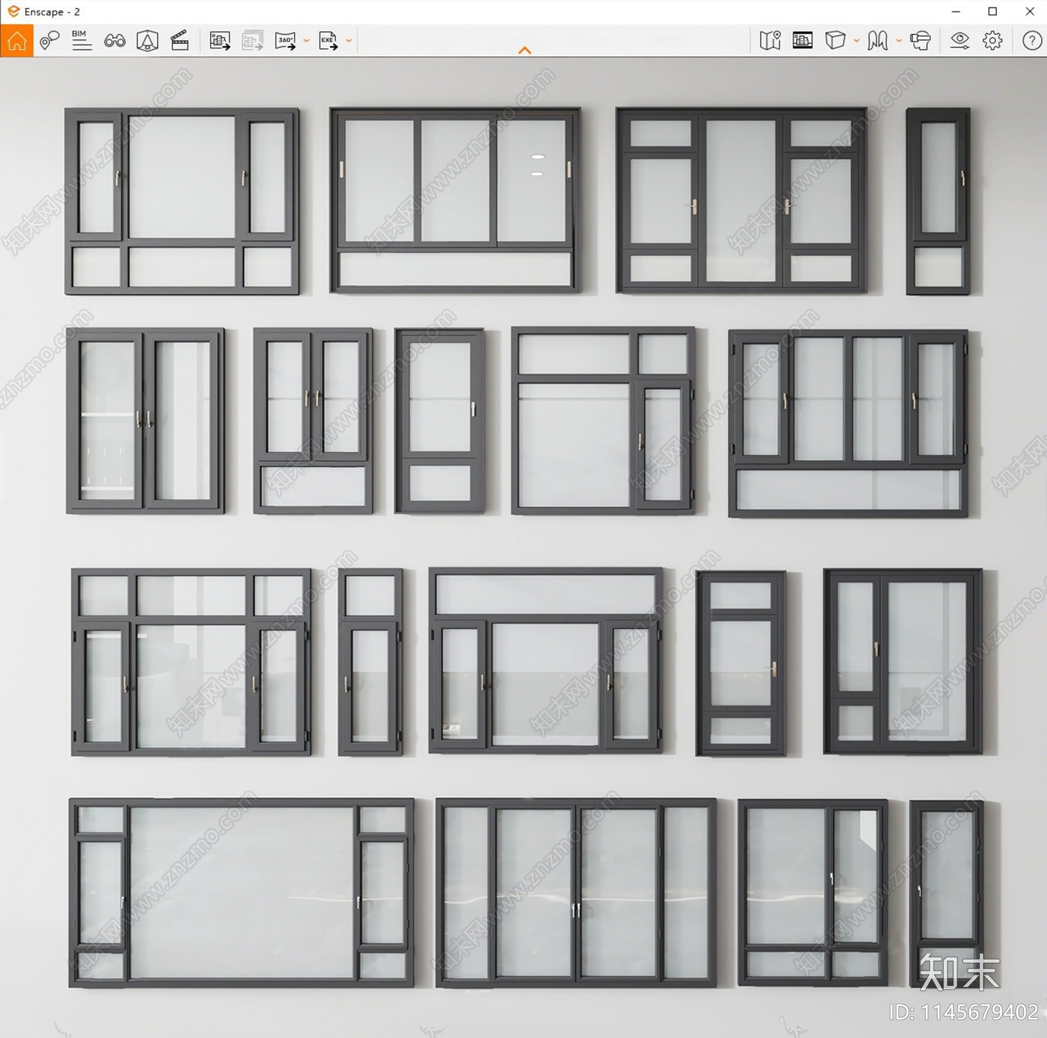Click the greyed-out batch rendering icon
1047x1038 pixels.
tap(252, 41)
